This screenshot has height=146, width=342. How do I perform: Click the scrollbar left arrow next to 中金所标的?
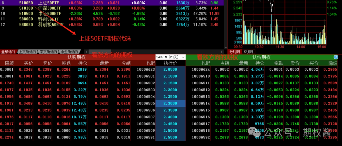86,52
